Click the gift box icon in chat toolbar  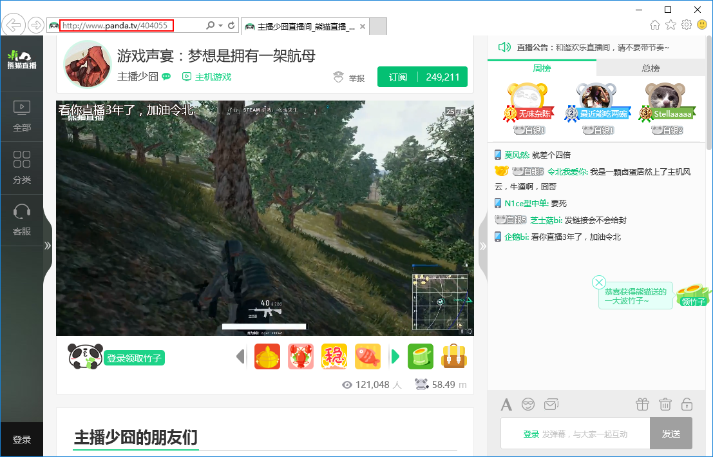(643, 404)
